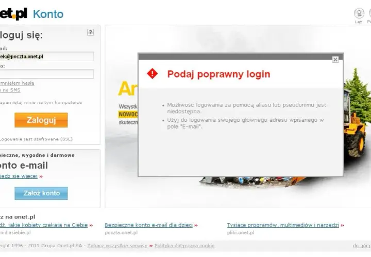Image resolution: width=371 pixels, height=257 pixels.
Task: Focus the empty password input field
Action: 46,74
